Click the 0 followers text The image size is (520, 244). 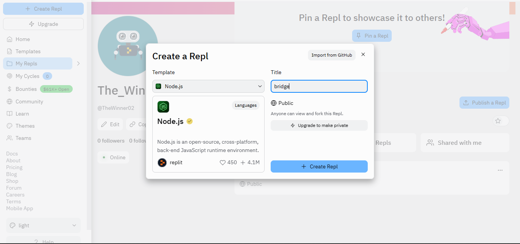pos(111,141)
